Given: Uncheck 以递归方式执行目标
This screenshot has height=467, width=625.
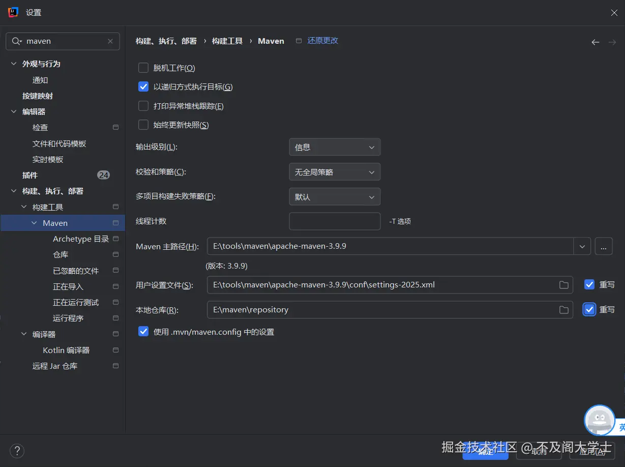Looking at the screenshot, I should (143, 87).
